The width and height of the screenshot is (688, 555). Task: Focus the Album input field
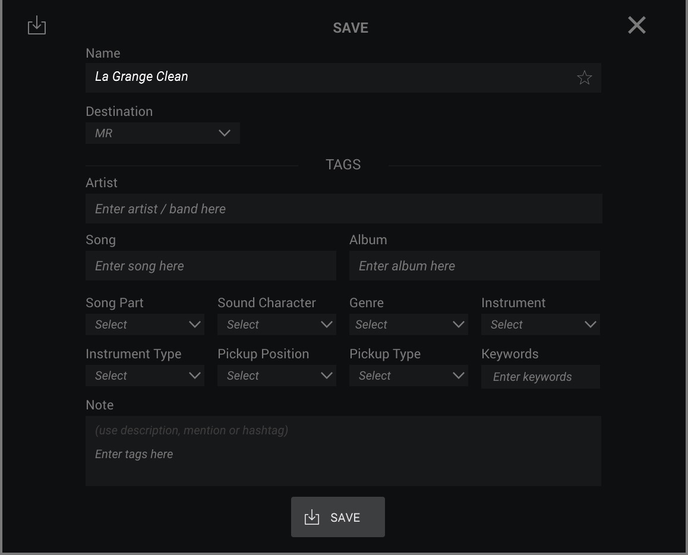point(474,266)
